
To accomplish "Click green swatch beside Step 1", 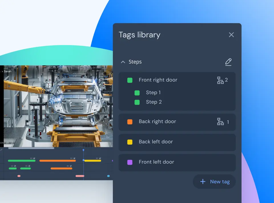I will coord(137,93).
